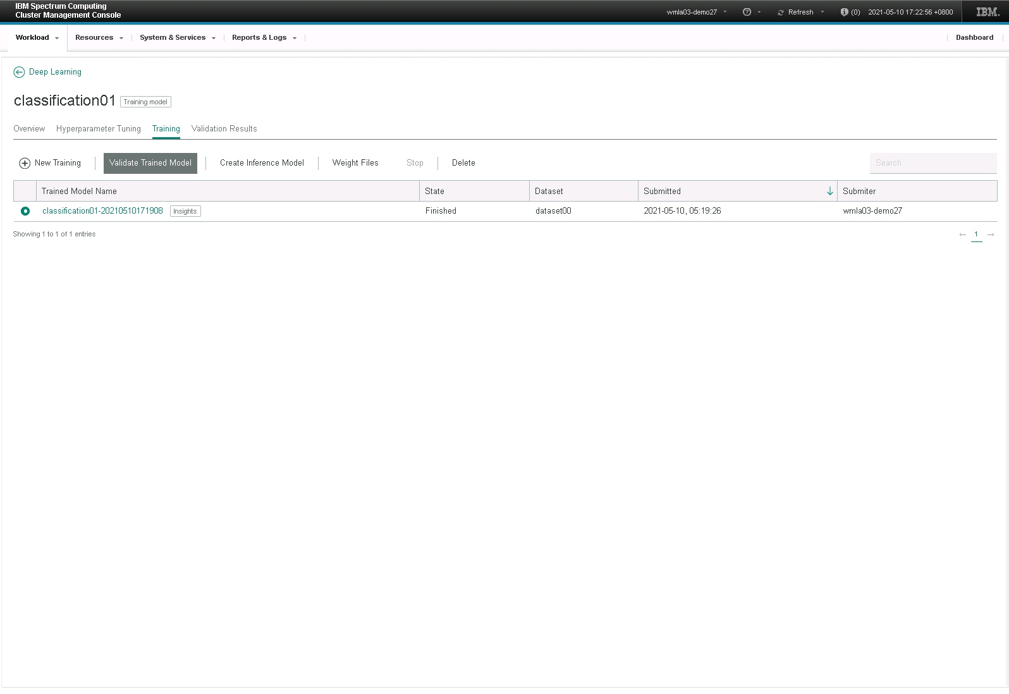1009x694 pixels.
Task: Go to the previous page arrow
Action: 963,234
